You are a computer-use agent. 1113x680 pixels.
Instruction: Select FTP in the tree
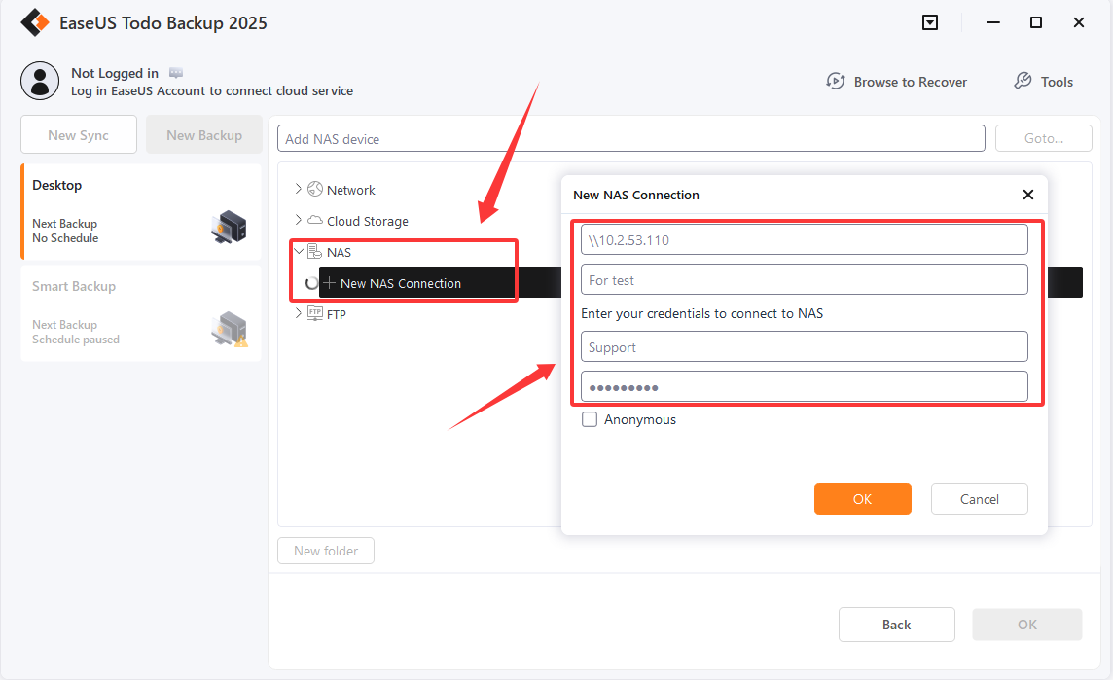pyautogui.click(x=337, y=314)
